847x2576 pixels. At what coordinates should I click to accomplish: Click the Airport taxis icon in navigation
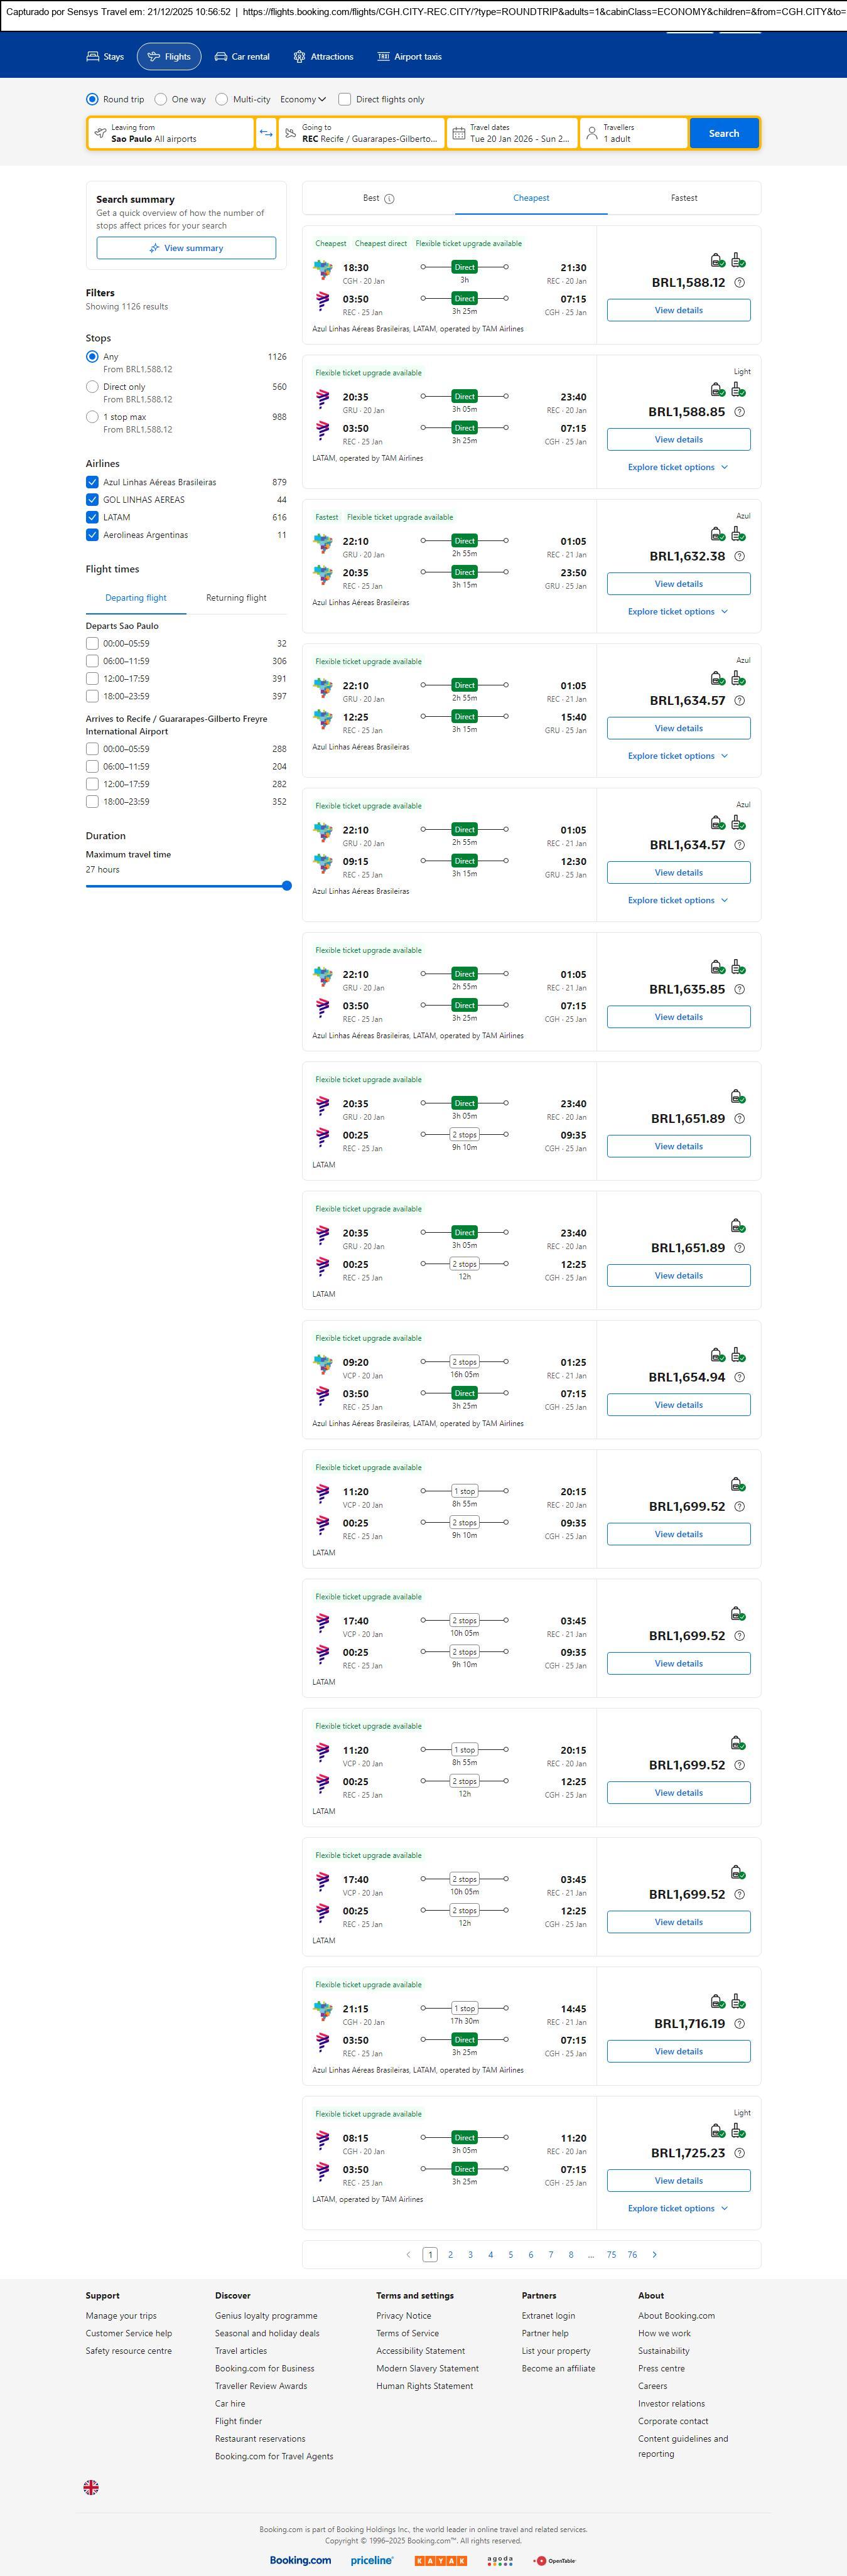383,57
